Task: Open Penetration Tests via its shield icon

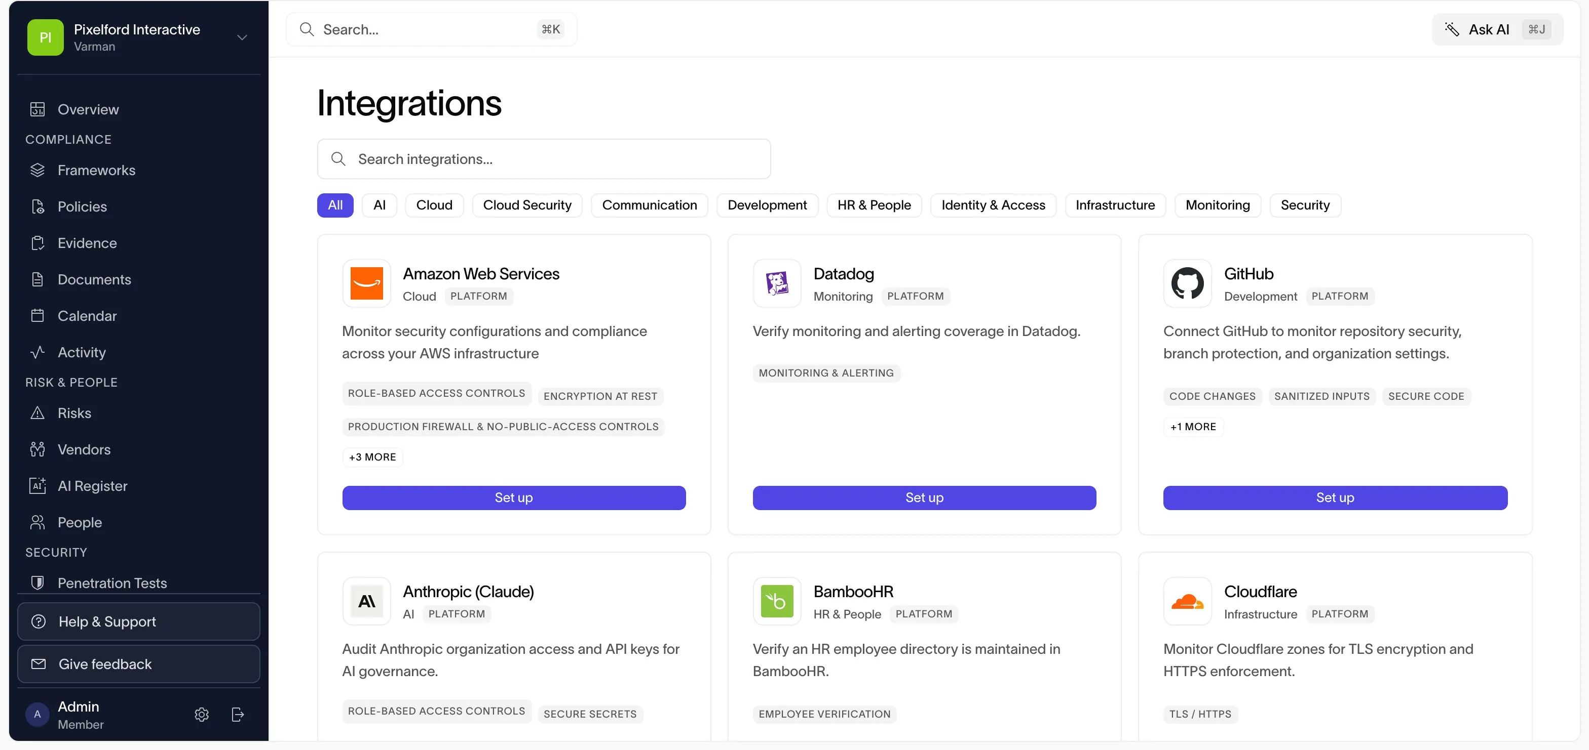Action: 37,582
